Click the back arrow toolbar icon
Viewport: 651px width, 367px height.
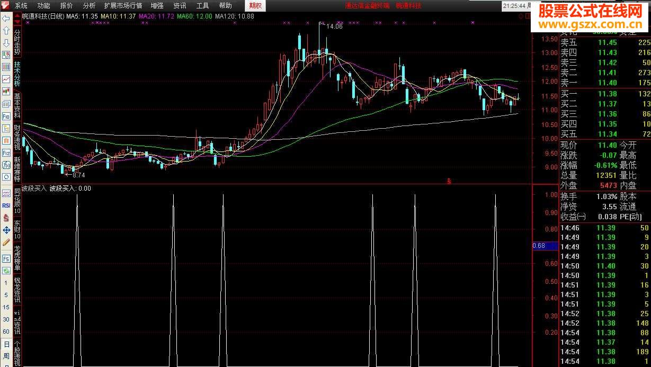tap(6, 19)
